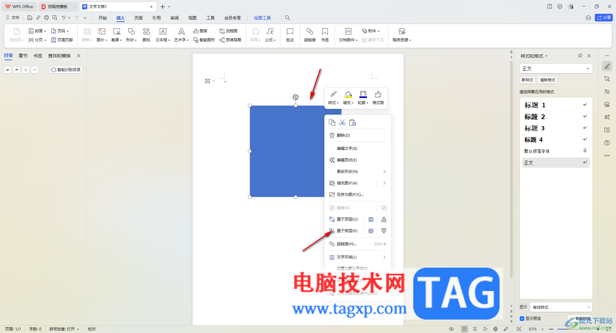Click the Smart Recognize TOC button
Image resolution: width=616 pixels, height=333 pixels.
tap(66, 70)
